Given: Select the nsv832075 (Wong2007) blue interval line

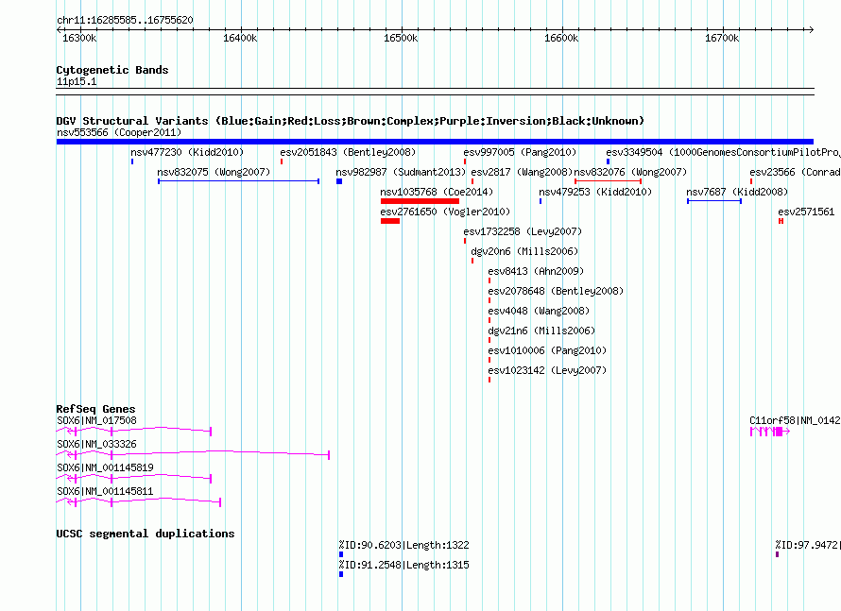Looking at the screenshot, I should pyautogui.click(x=239, y=181).
